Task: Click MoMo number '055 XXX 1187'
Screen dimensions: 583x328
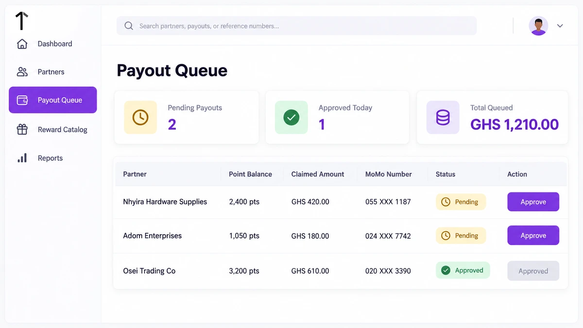Action: 388,202
